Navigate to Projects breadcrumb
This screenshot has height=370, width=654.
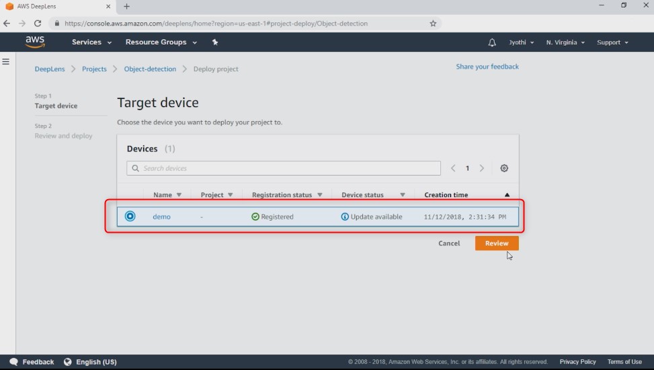94,69
